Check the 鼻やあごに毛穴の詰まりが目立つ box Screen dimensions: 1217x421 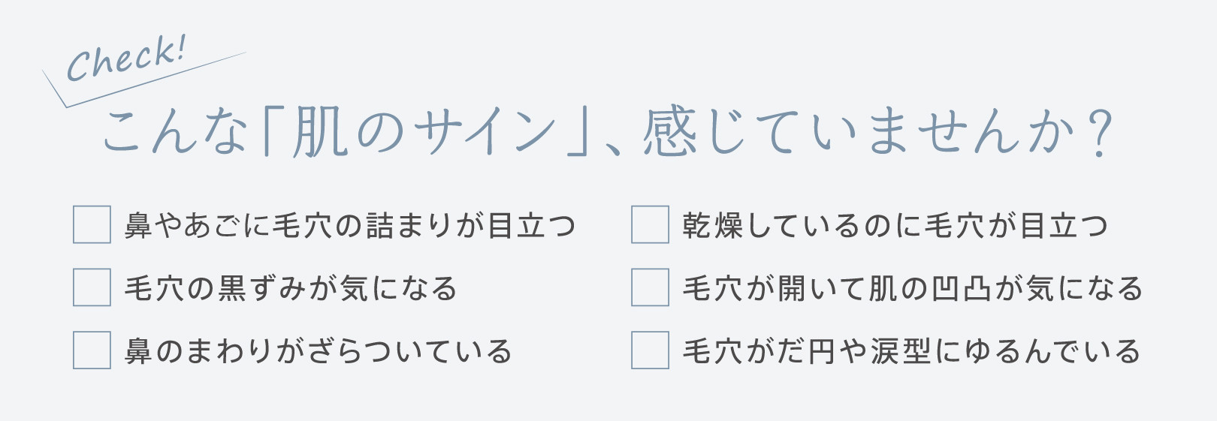click(x=92, y=225)
